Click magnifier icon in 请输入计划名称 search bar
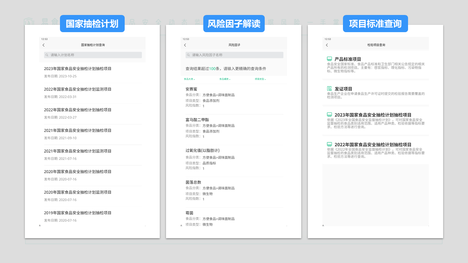The image size is (468, 263). 47,55
